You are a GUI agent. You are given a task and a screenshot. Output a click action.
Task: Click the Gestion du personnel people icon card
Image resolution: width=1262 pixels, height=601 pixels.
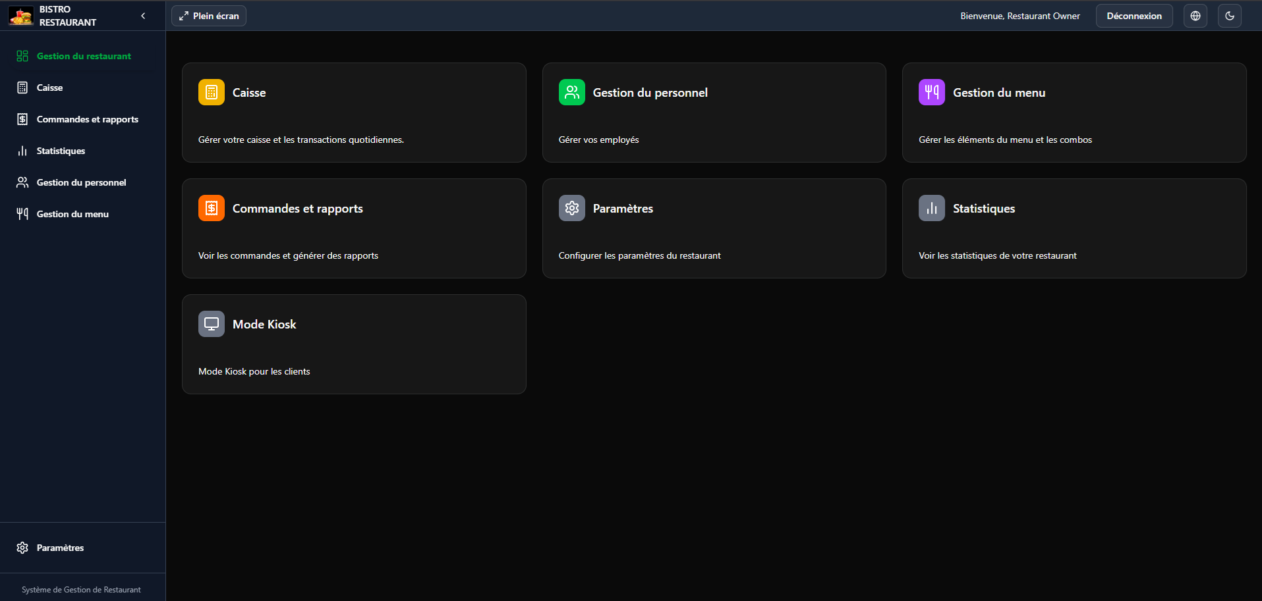click(x=571, y=92)
